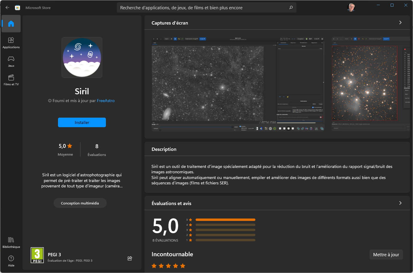Expand the Captures d'écran section
This screenshot has width=413, height=273.
pos(400,22)
